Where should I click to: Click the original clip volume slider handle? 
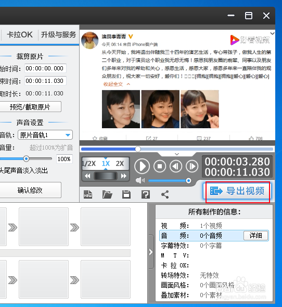pyautogui.click(x=26, y=158)
